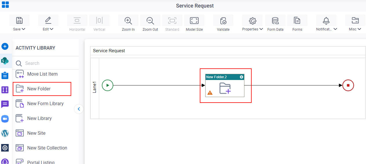Select the SharePoint sidebar icon
366x164 pixels.
pyautogui.click(x=5, y=61)
